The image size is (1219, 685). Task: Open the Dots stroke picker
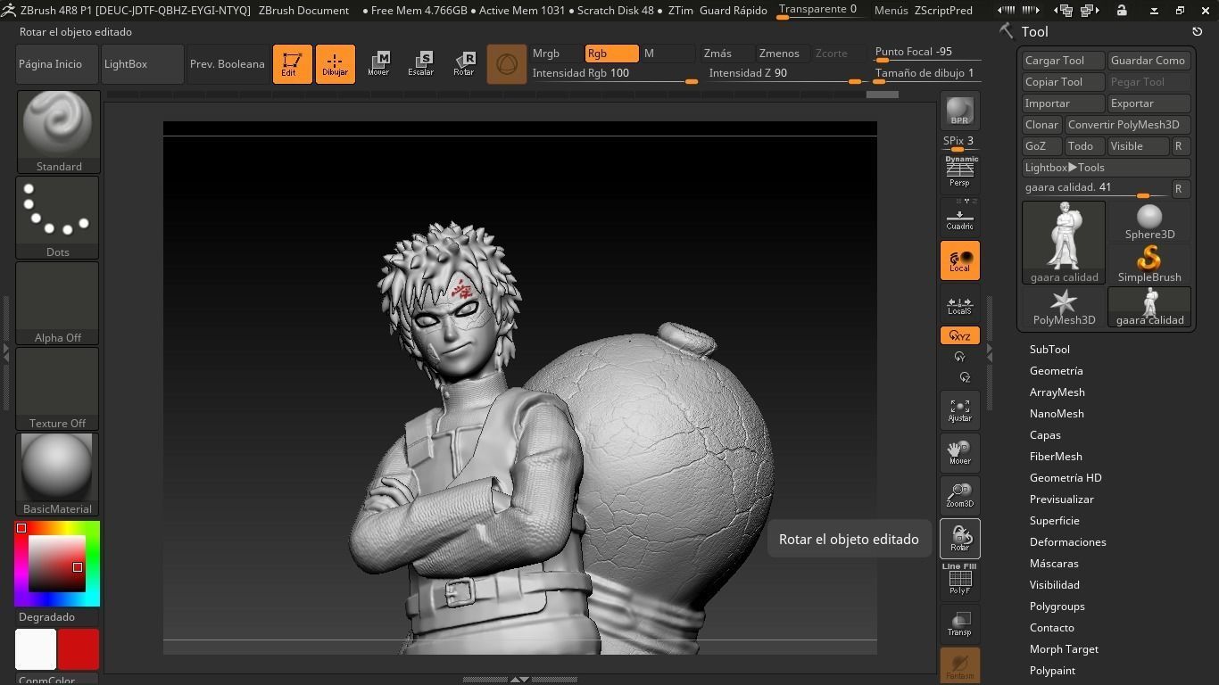coord(58,218)
